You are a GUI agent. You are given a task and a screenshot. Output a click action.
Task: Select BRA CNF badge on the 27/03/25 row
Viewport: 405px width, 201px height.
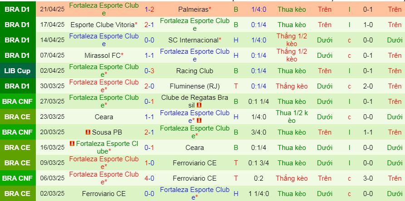[x=17, y=102]
